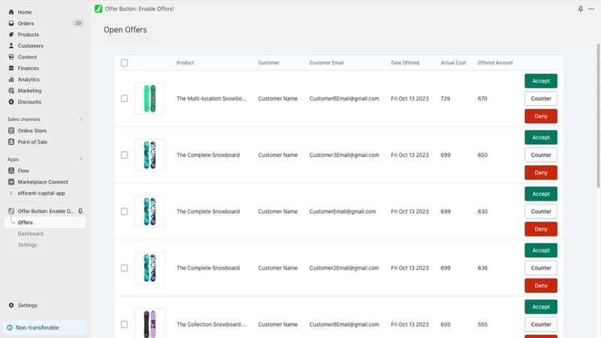Image resolution: width=601 pixels, height=338 pixels.
Task: Open the Discounts badge icon
Action: tap(11, 102)
